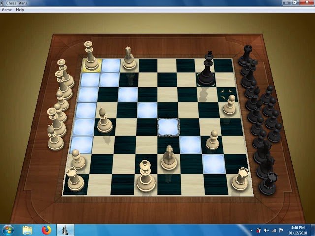
Task: Click the crescent-marked square above the pawn
Action: click(227, 94)
